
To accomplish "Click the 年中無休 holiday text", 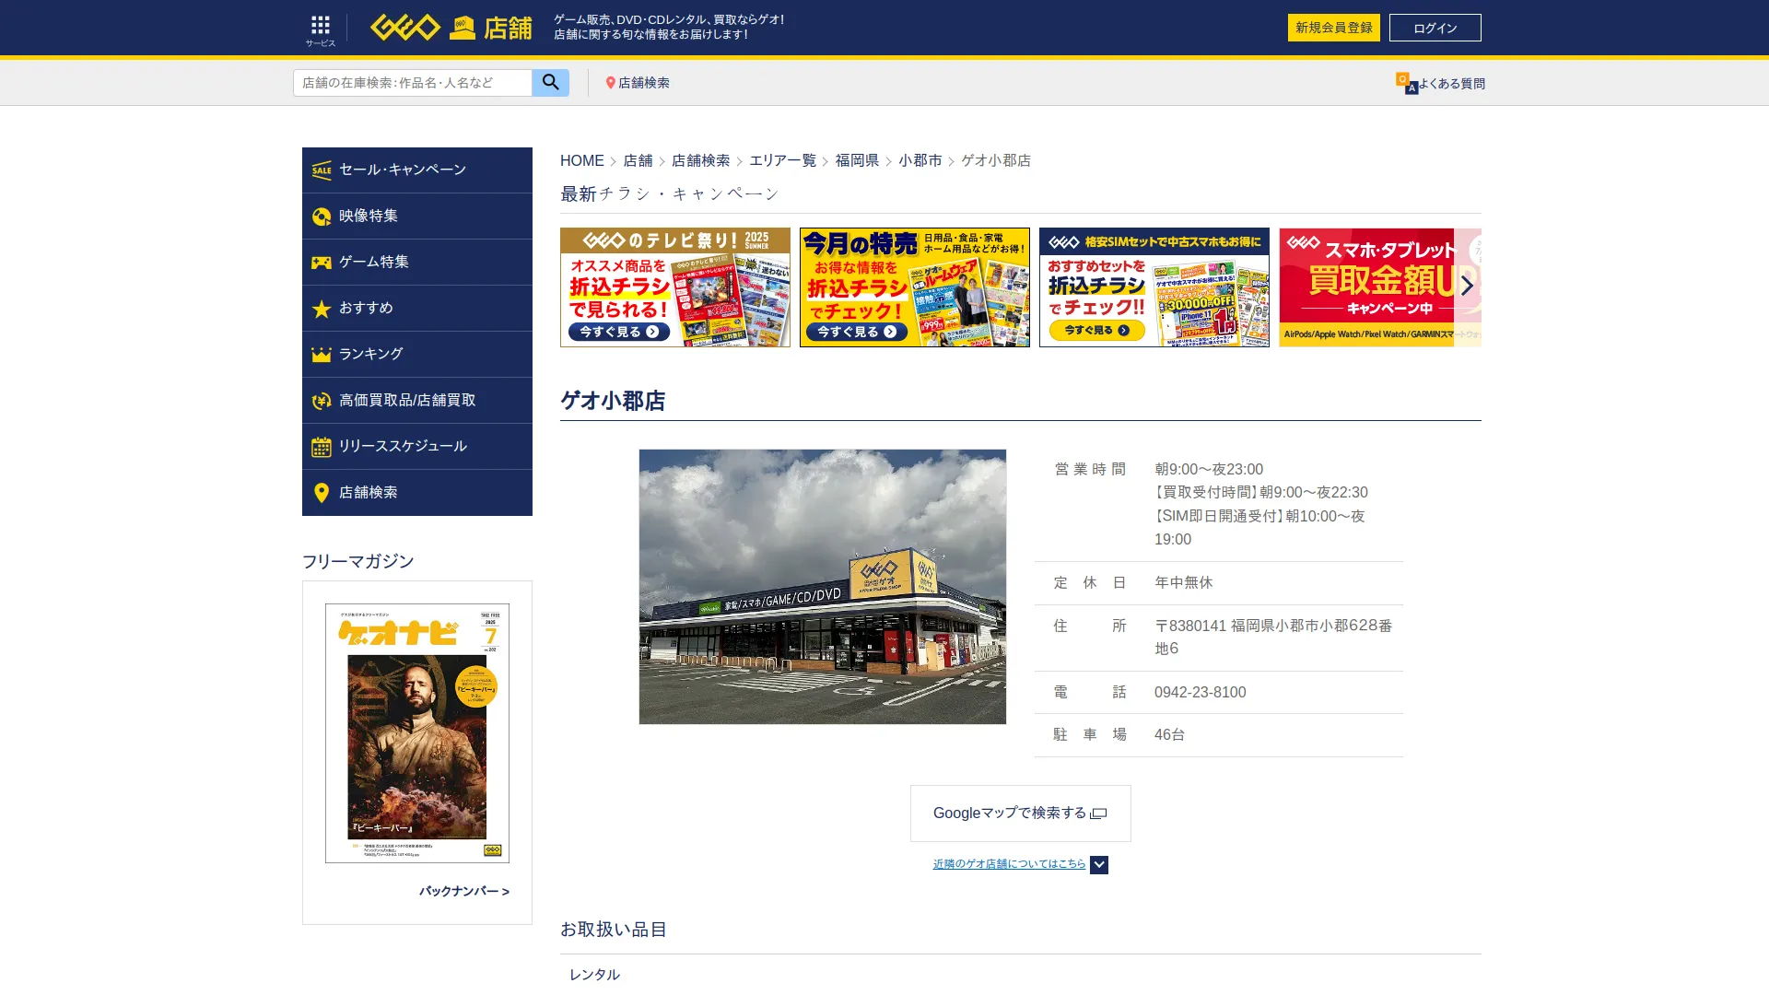I will [x=1184, y=582].
